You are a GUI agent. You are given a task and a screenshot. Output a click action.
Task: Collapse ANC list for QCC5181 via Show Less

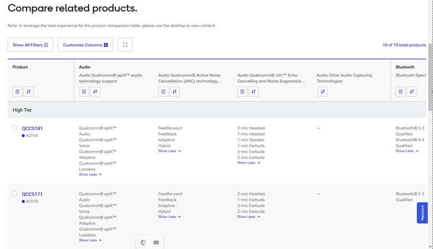point(169,151)
